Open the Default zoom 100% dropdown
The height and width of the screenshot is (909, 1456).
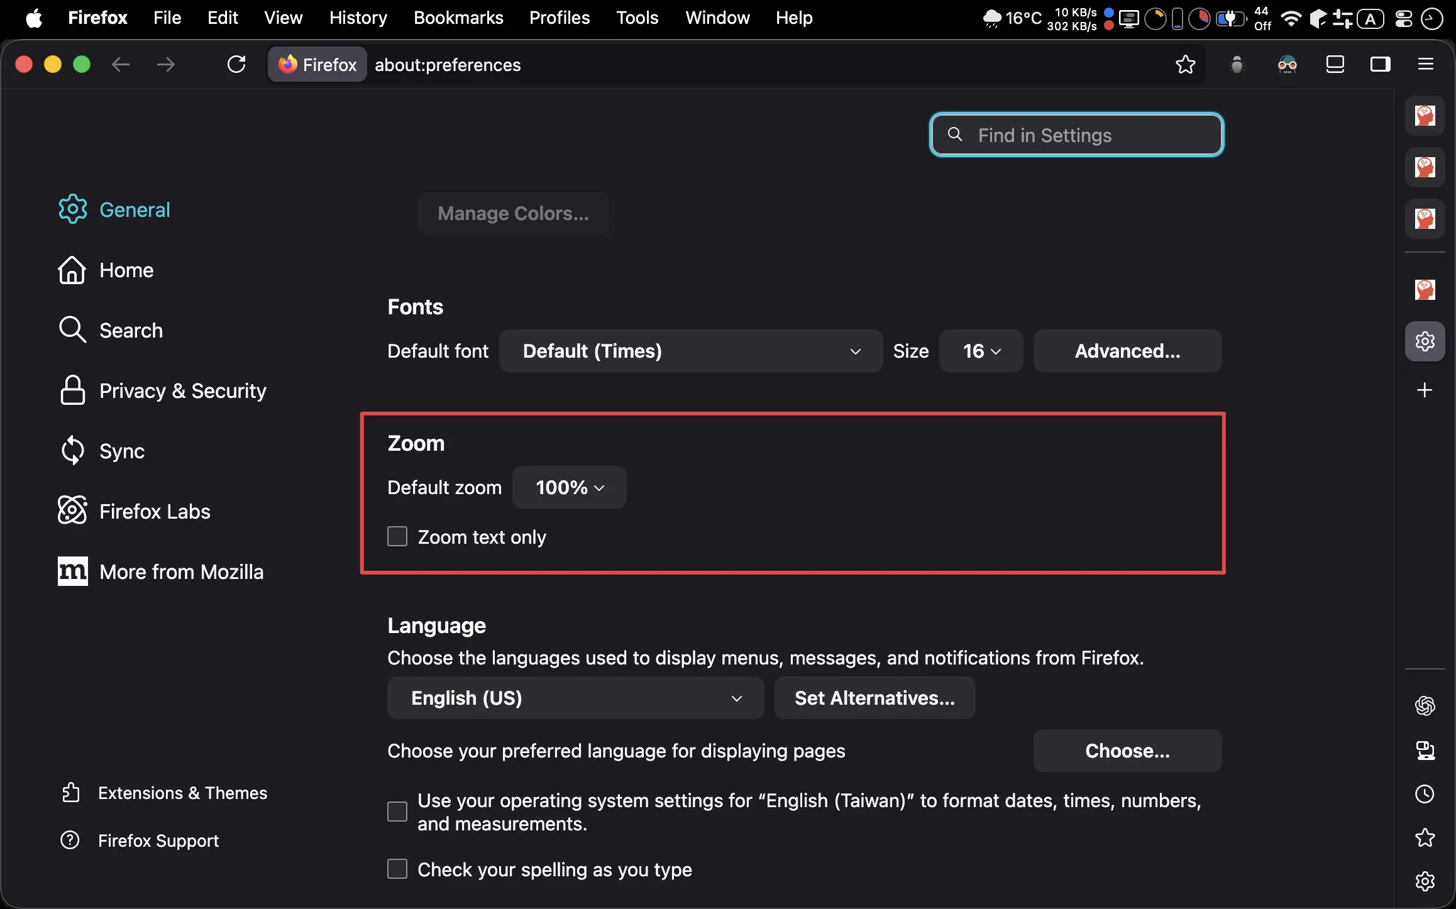click(x=569, y=487)
